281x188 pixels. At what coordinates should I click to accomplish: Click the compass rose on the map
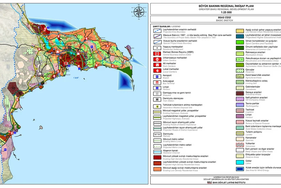pos(139,12)
